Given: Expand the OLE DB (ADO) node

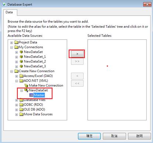Looking at the screenshot, I should click(17, 110).
